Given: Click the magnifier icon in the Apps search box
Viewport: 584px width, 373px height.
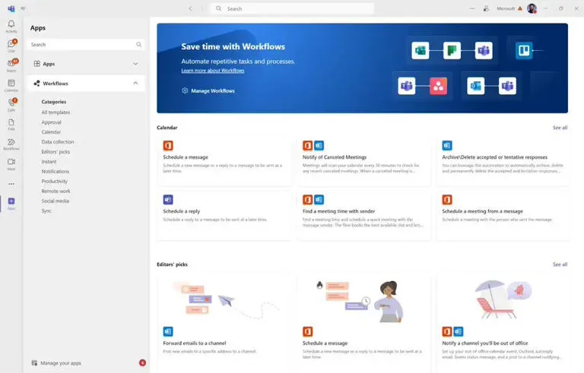Looking at the screenshot, I should tap(138, 44).
